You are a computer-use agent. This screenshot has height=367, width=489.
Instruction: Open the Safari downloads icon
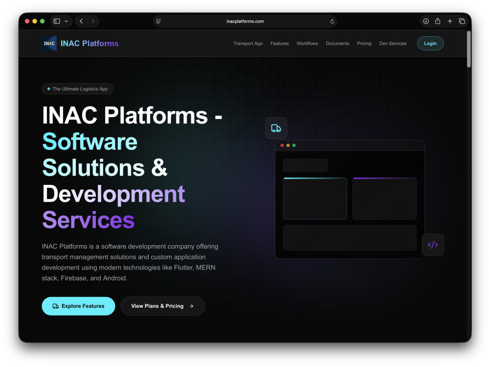426,21
